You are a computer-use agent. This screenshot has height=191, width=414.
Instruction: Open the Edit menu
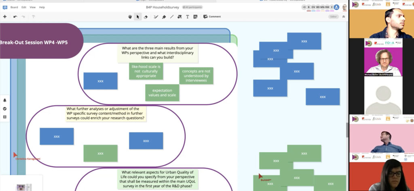[x=24, y=7]
